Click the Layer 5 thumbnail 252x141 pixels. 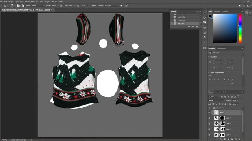[216, 112]
